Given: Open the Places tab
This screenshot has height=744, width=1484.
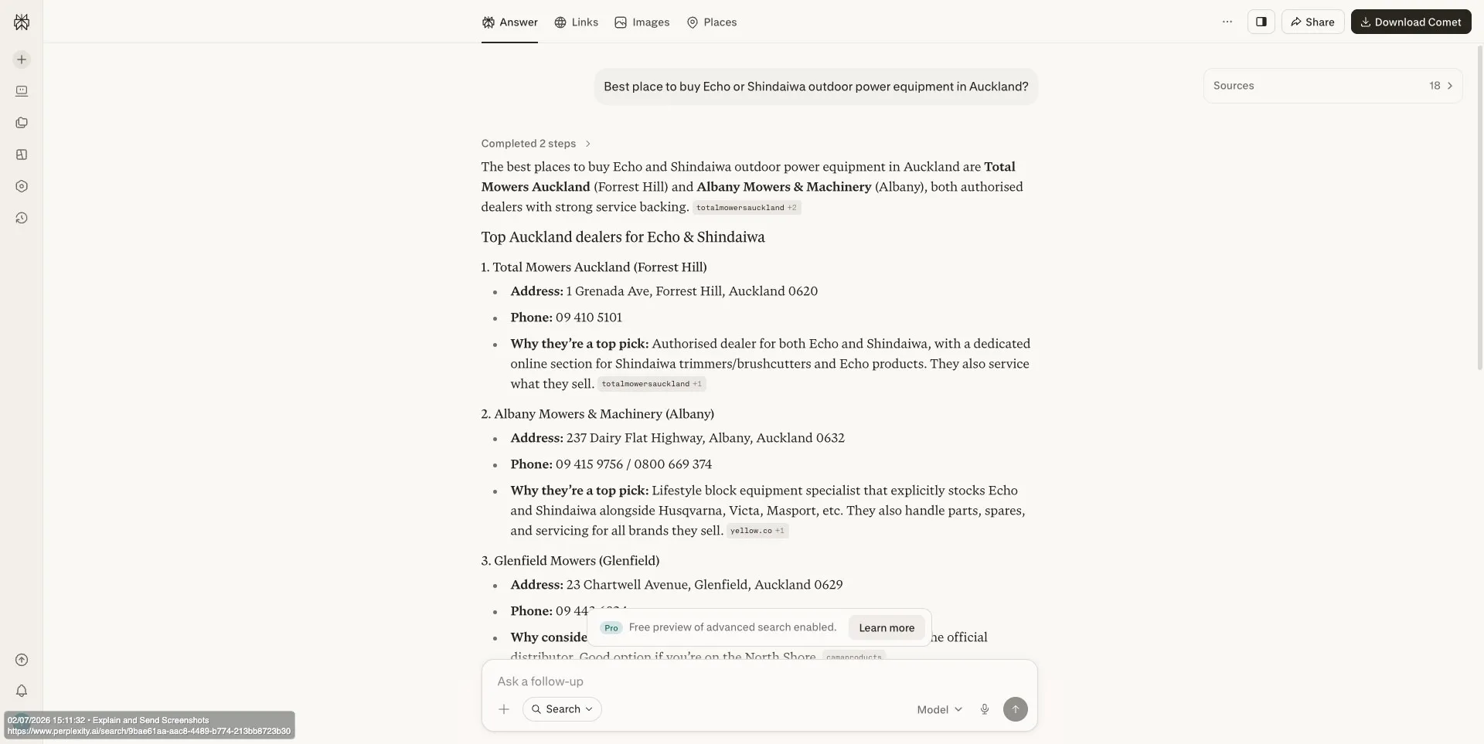Looking at the screenshot, I should (711, 22).
